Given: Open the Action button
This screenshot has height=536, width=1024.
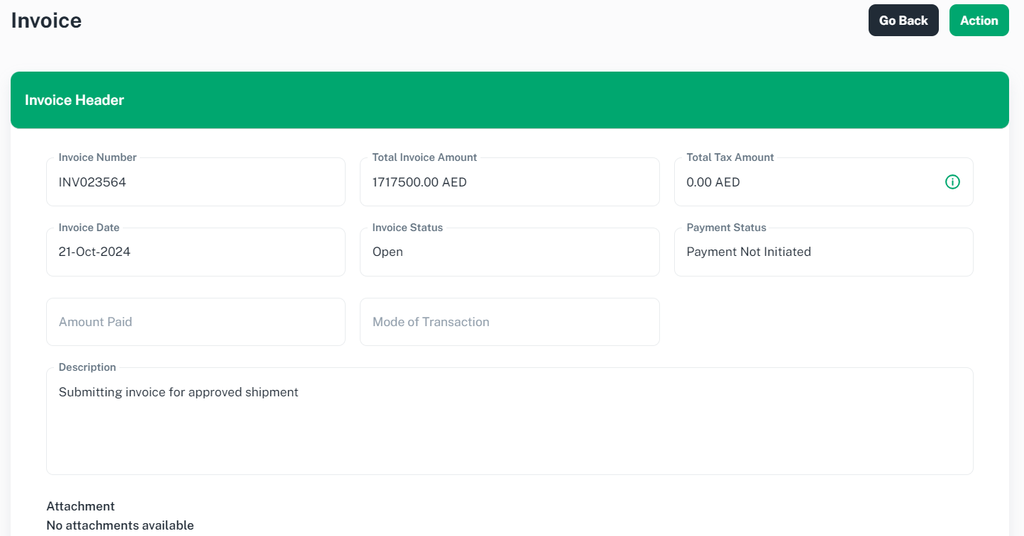Looking at the screenshot, I should [979, 21].
